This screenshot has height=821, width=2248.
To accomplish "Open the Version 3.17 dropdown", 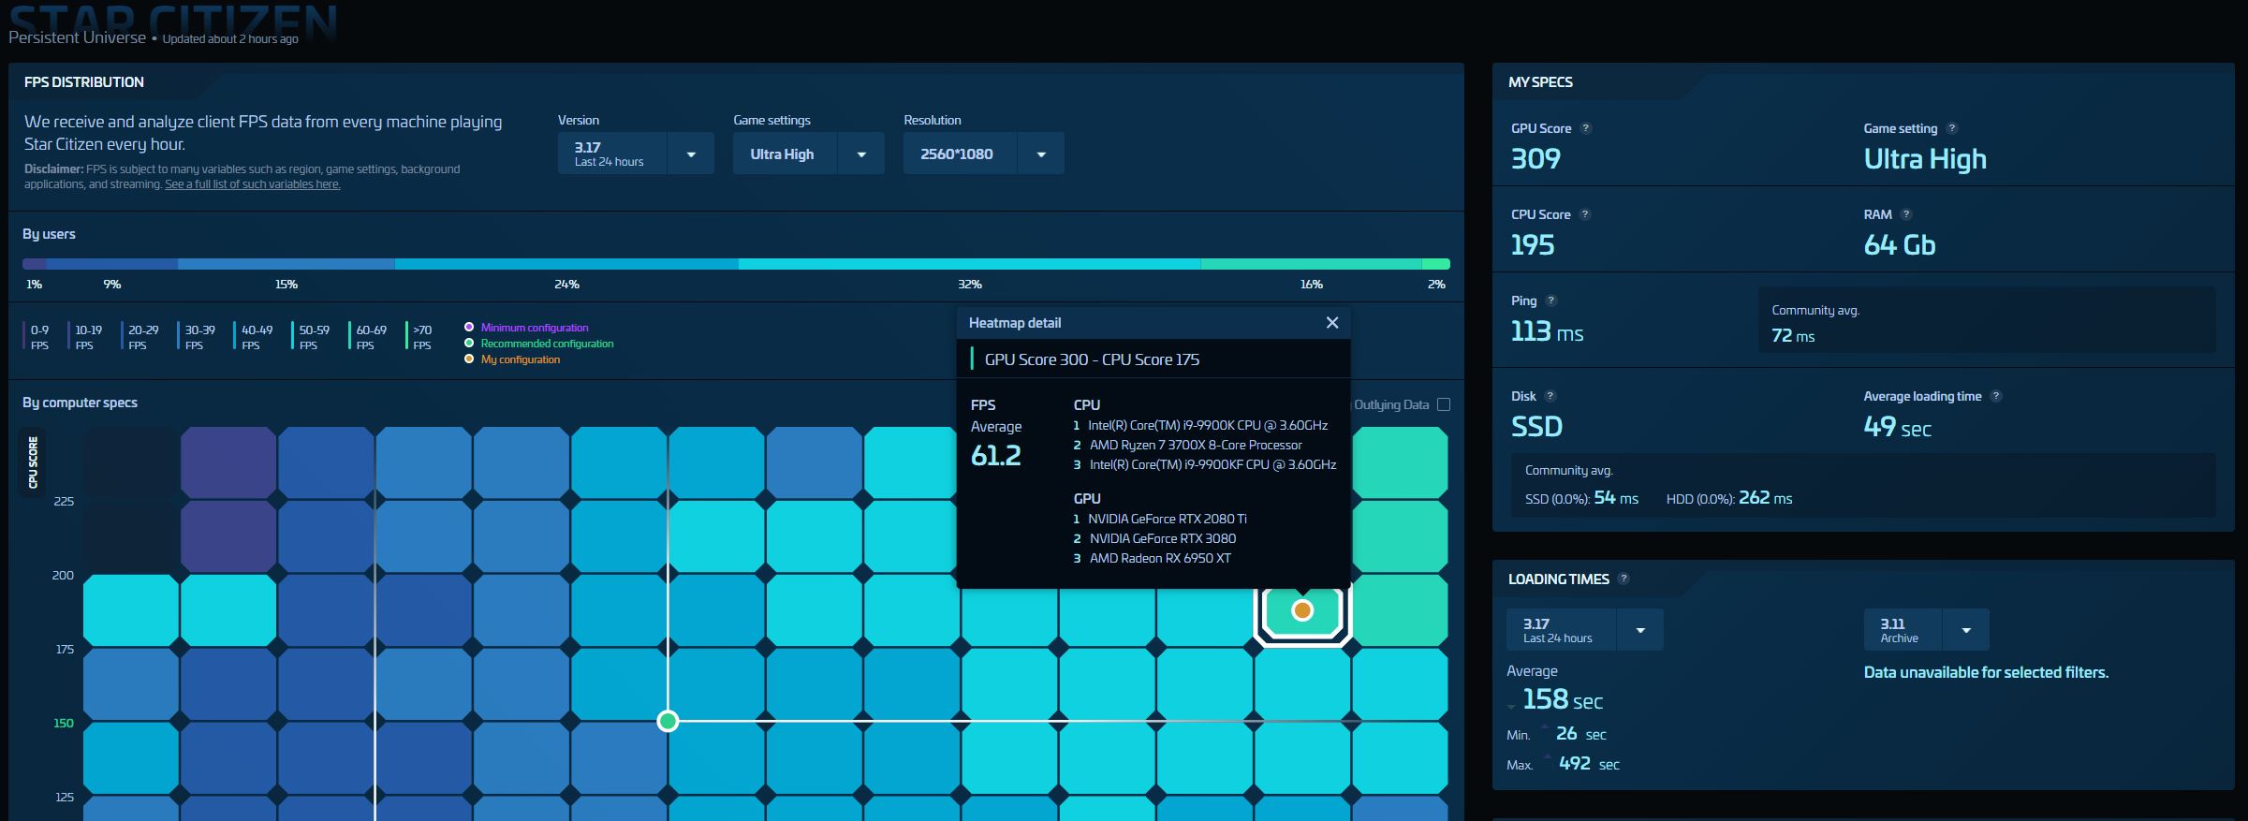I will click(636, 154).
